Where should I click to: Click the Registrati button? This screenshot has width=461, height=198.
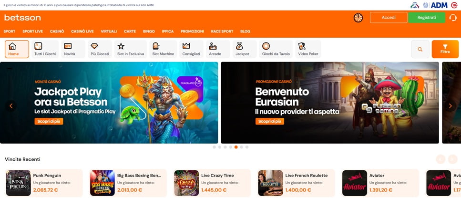[427, 18]
